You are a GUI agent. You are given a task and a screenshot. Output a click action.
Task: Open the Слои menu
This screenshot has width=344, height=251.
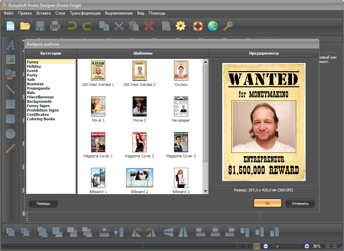pos(60,13)
